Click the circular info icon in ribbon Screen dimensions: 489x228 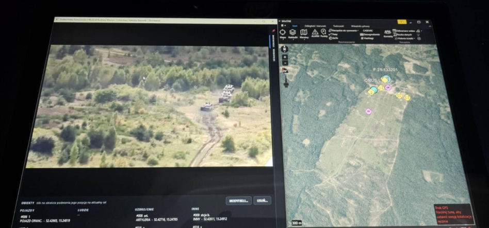click(x=419, y=39)
